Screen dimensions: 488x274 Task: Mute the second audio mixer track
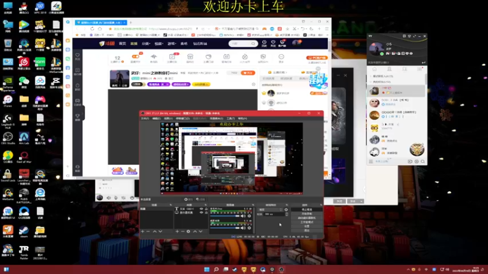(243, 228)
